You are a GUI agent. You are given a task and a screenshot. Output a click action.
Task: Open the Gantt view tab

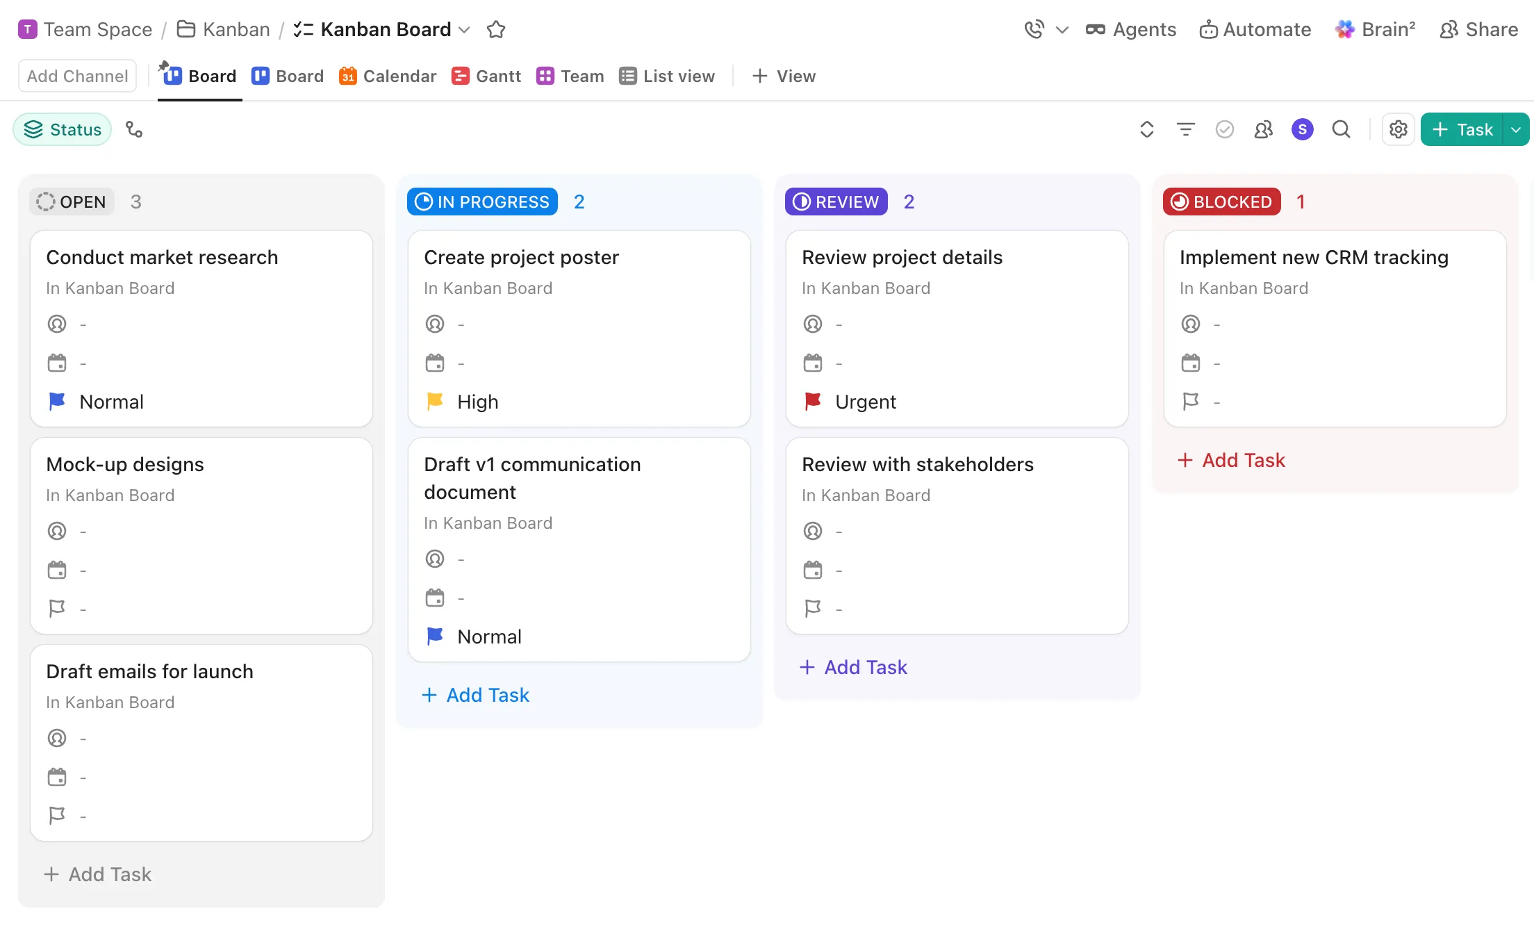click(486, 76)
